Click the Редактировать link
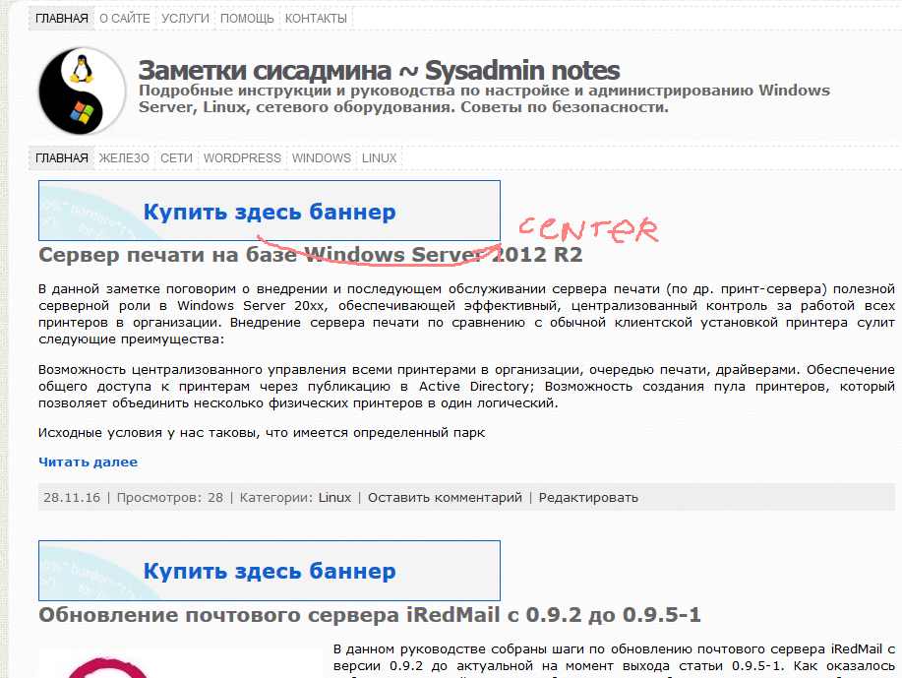Screen dimensions: 902x678 588,497
